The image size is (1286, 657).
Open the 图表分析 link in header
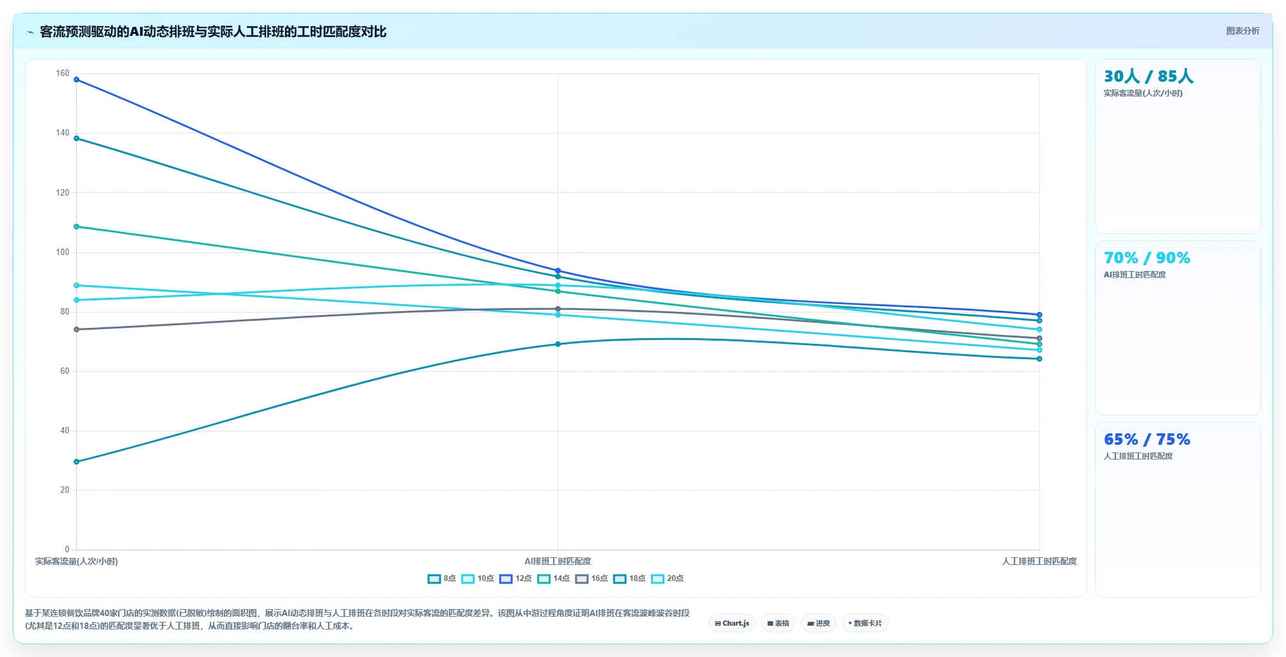point(1243,31)
